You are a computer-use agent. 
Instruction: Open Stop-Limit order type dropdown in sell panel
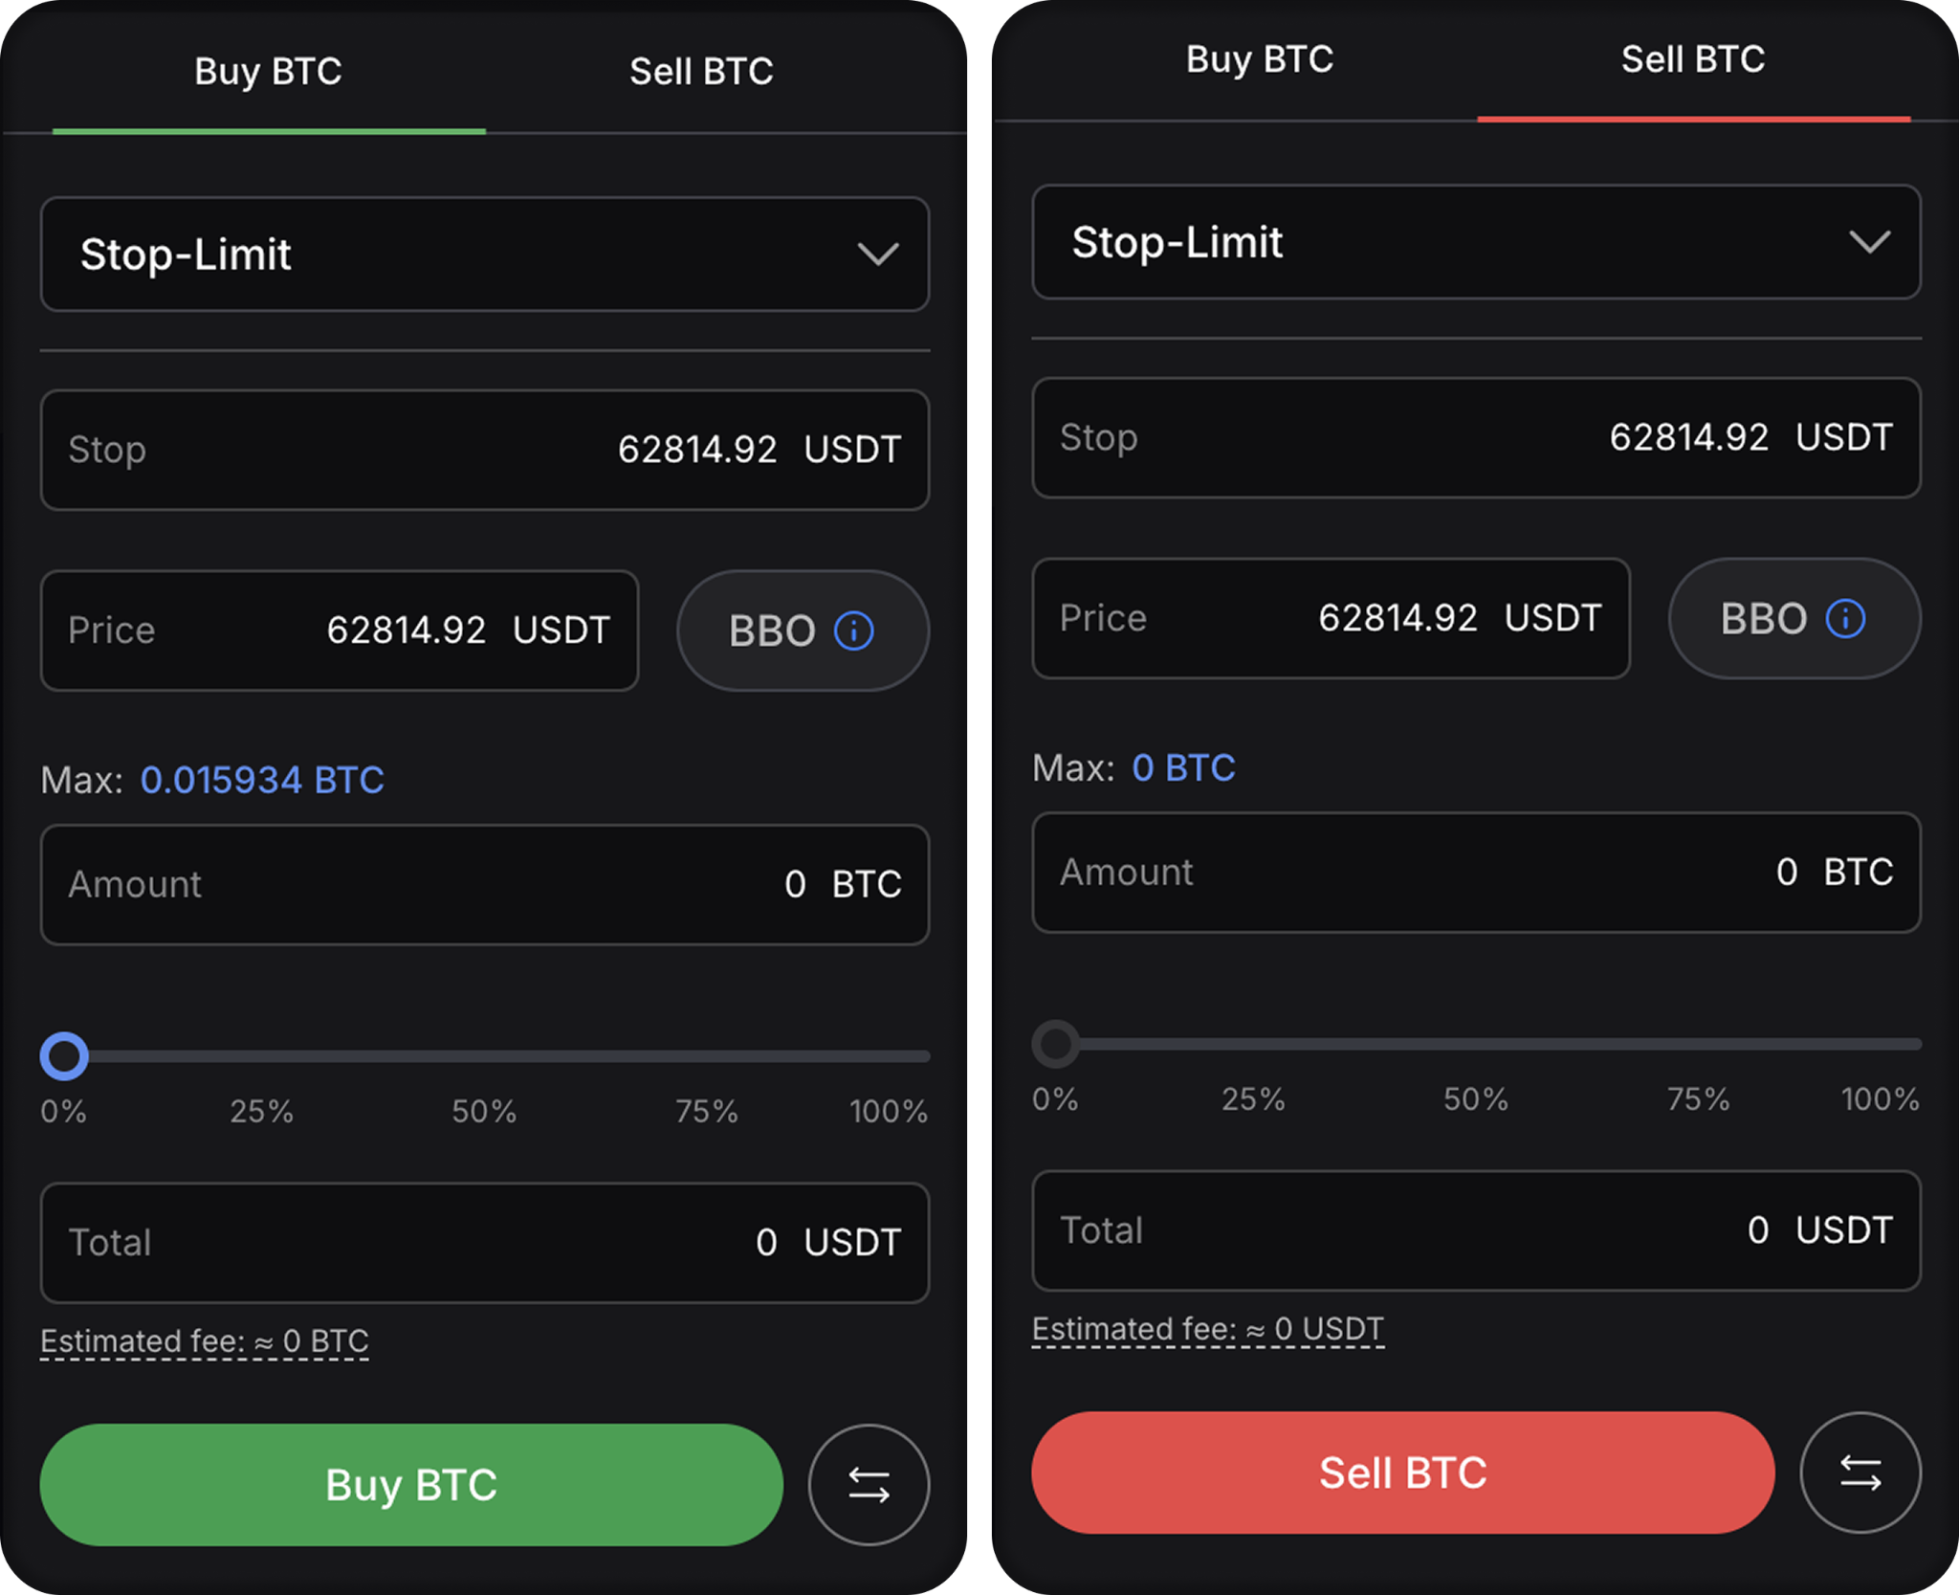click(x=1476, y=242)
